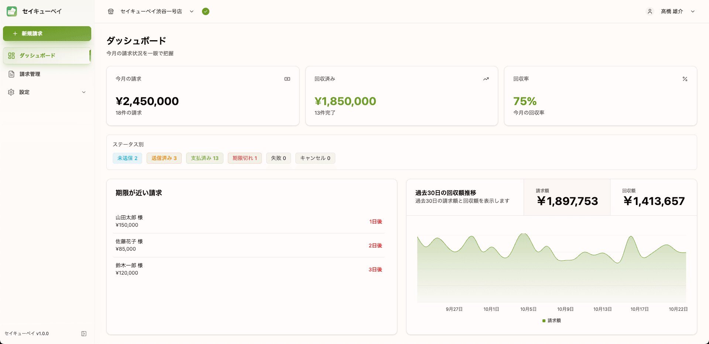The image size is (709, 344).
Task: Click the percent icon on 回収率 card
Action: click(x=685, y=79)
